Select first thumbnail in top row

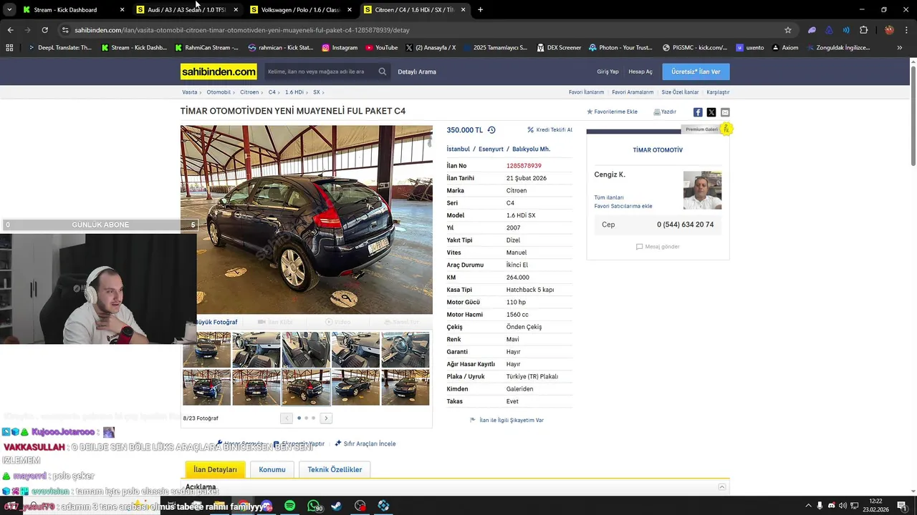pos(207,350)
